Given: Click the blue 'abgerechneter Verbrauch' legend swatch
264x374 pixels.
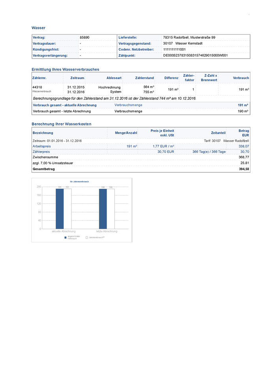Looking at the screenshot, I should click(66, 237).
